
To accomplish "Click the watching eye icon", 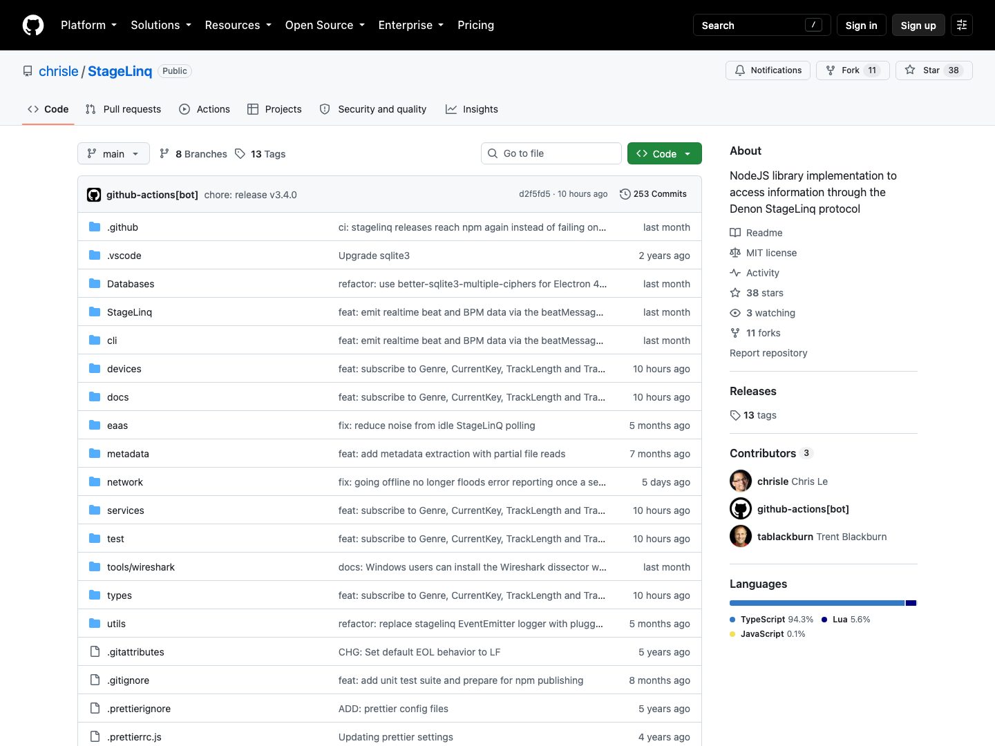I will 735,313.
